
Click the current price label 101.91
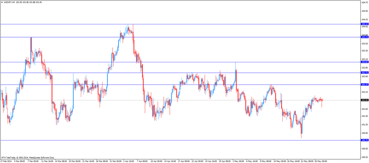click(x=365, y=100)
